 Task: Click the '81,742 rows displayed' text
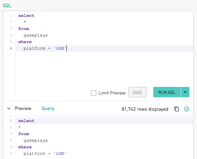[145, 109]
